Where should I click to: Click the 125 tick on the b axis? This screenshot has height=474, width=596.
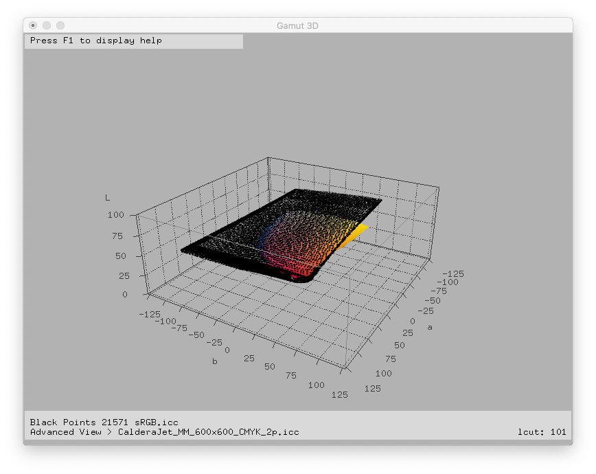coord(339,394)
